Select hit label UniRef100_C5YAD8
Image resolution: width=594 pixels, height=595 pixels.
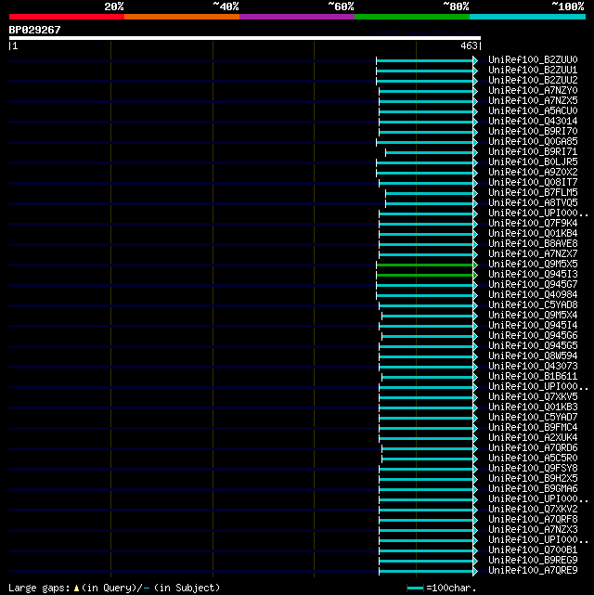[x=533, y=305]
